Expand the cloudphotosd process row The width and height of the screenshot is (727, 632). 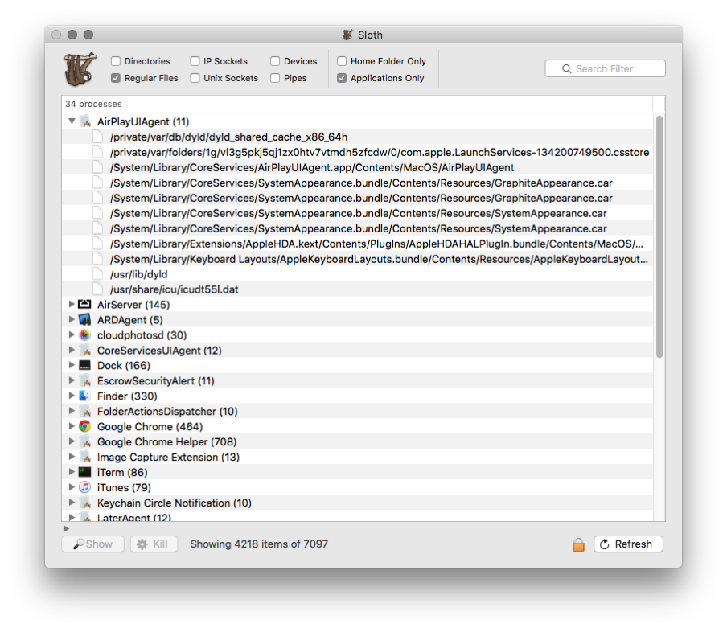tap(72, 334)
